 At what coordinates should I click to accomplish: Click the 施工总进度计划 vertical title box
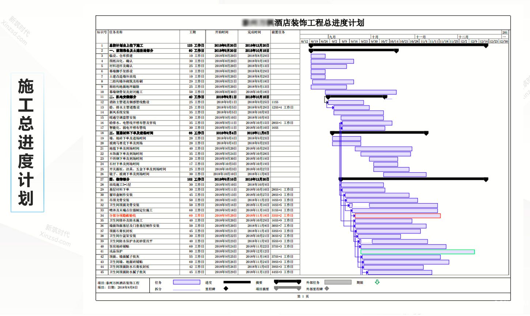tap(27, 142)
